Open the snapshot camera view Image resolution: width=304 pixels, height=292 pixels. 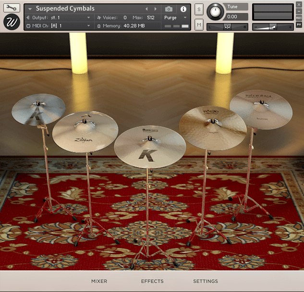[x=169, y=9]
